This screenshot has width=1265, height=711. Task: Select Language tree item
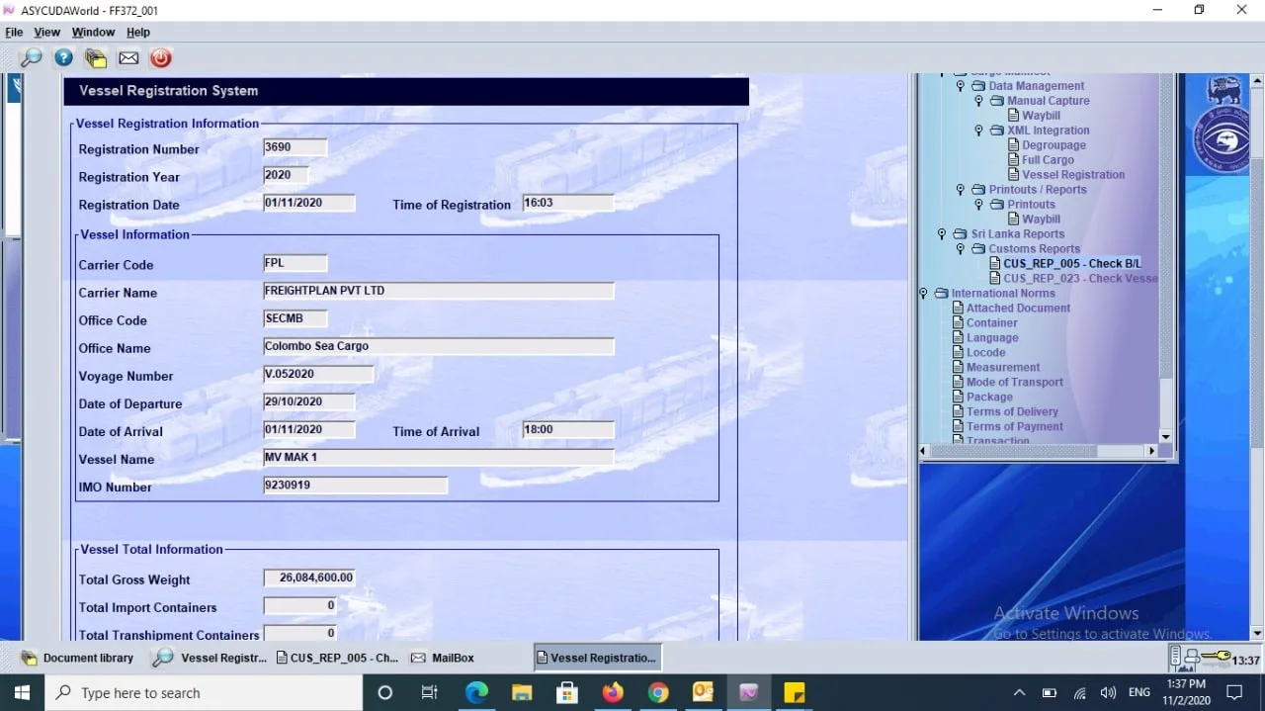coord(992,338)
